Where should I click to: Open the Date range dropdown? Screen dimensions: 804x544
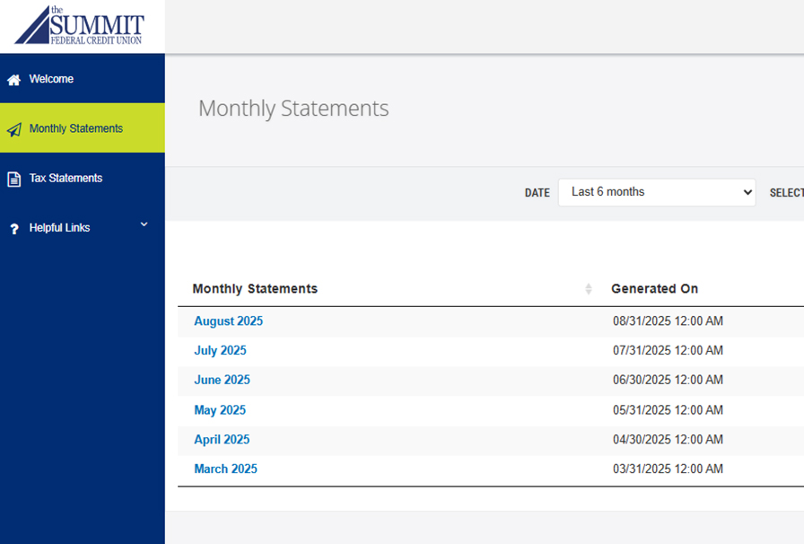point(656,192)
